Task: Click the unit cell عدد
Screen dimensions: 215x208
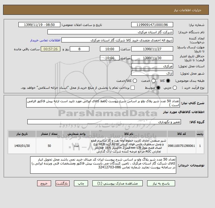Action: (77, 146)
